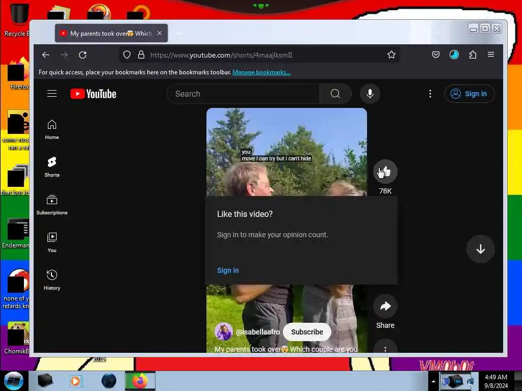Screen dimensions: 522x391
Task: Open Shorts in the sidebar
Action: pyautogui.click(x=52, y=167)
